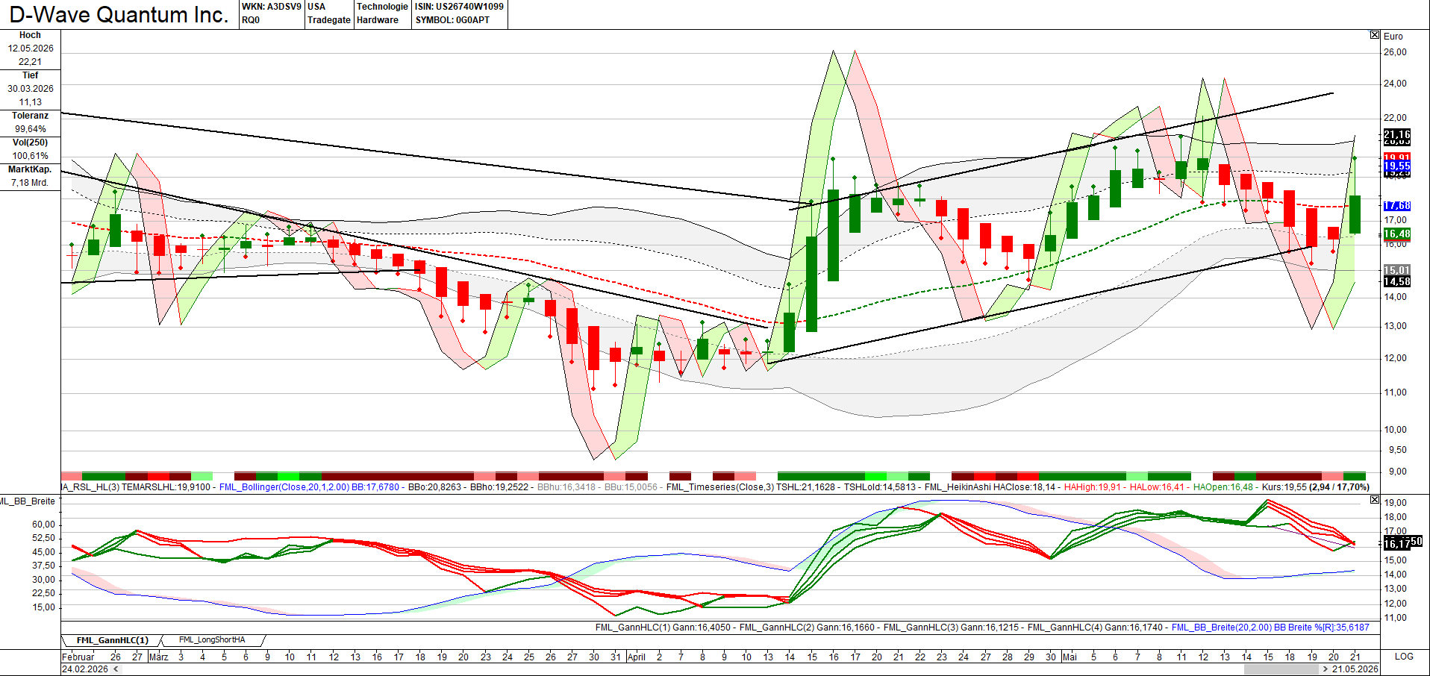1430x676 pixels.
Task: Click the Hoch date 12.05.2026
Action: [31, 48]
